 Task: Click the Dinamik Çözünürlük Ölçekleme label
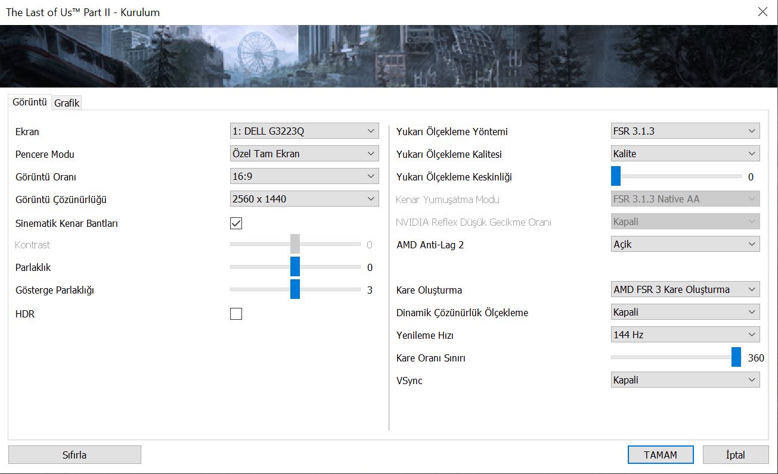[462, 313]
